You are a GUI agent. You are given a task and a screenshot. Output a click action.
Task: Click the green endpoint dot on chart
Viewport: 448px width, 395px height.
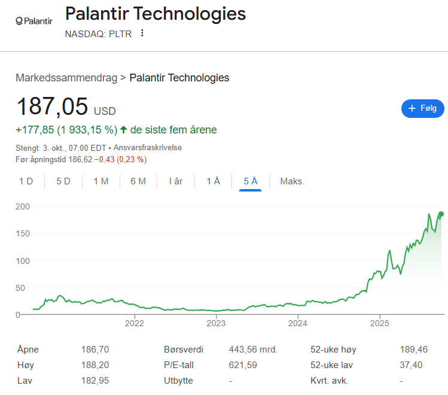pos(441,214)
